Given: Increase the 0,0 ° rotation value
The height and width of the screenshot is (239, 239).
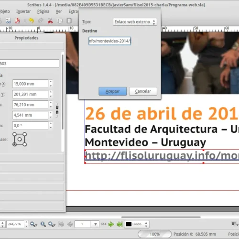Looking at the screenshot, I should click(x=51, y=124).
